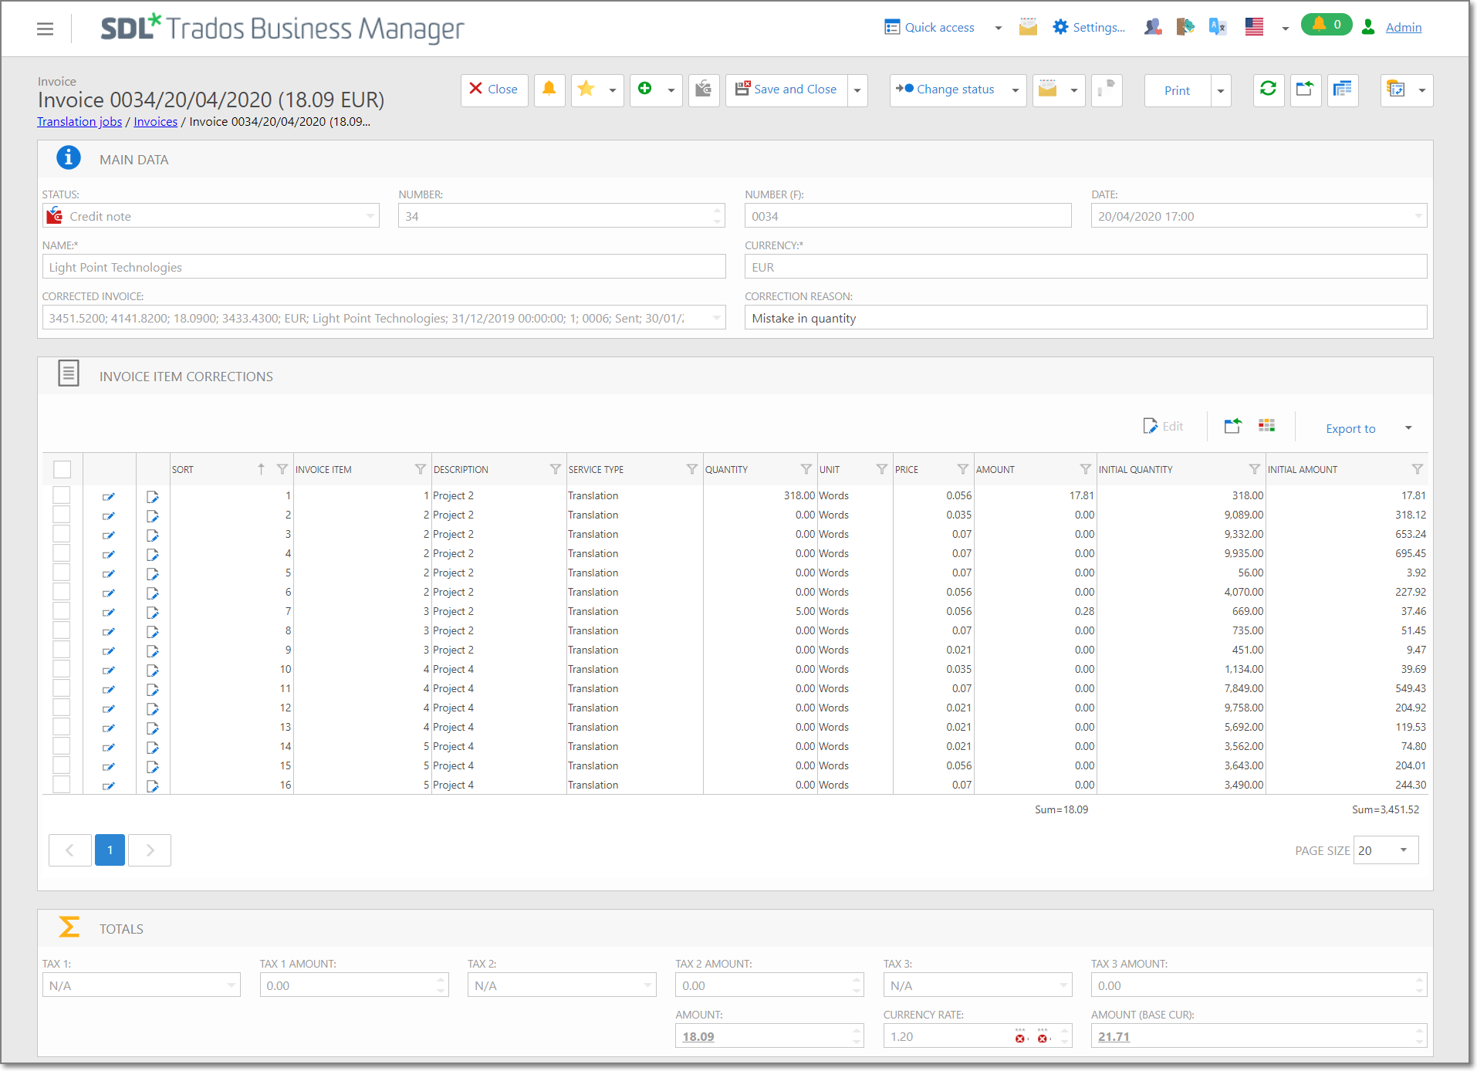Open the Export to dropdown
Image resolution: width=1477 pixels, height=1071 pixels.
tap(1368, 428)
